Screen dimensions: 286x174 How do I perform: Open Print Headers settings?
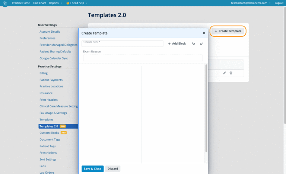tap(48, 100)
